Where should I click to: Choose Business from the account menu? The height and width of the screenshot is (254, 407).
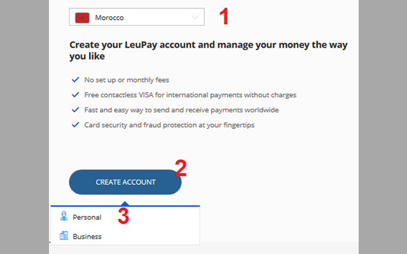(x=87, y=236)
